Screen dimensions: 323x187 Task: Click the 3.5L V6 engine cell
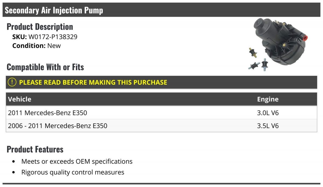coord(268,126)
